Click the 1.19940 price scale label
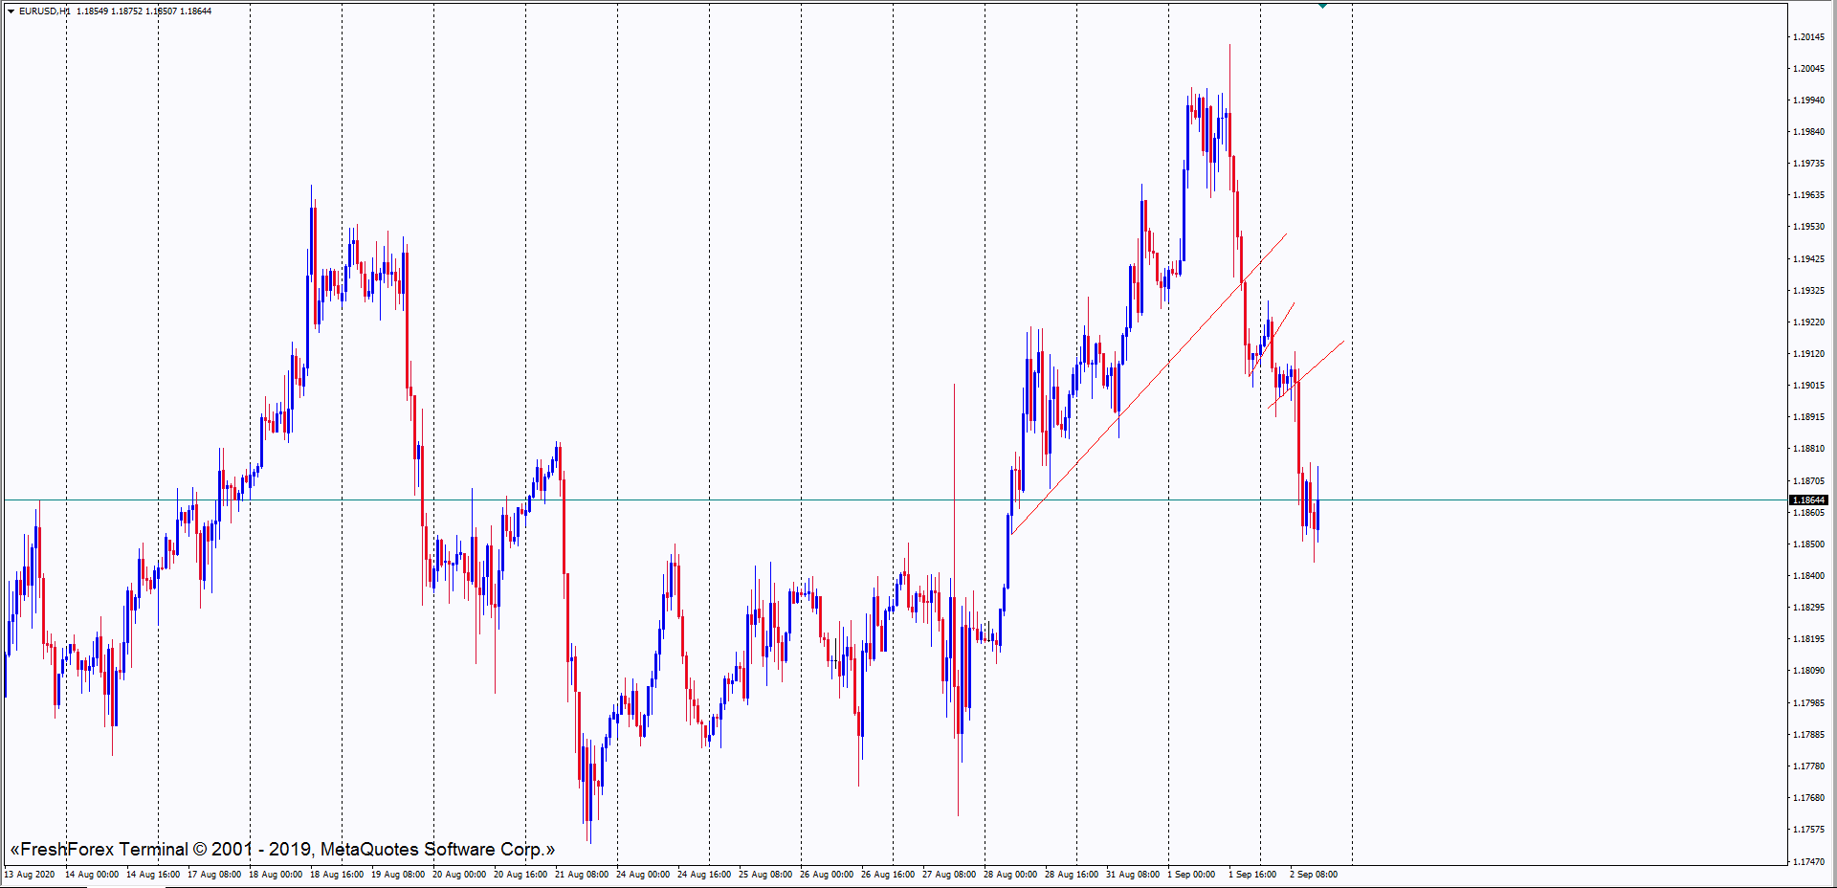 point(1808,100)
